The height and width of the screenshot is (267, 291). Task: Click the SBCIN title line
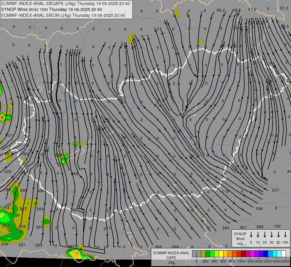tap(63, 15)
